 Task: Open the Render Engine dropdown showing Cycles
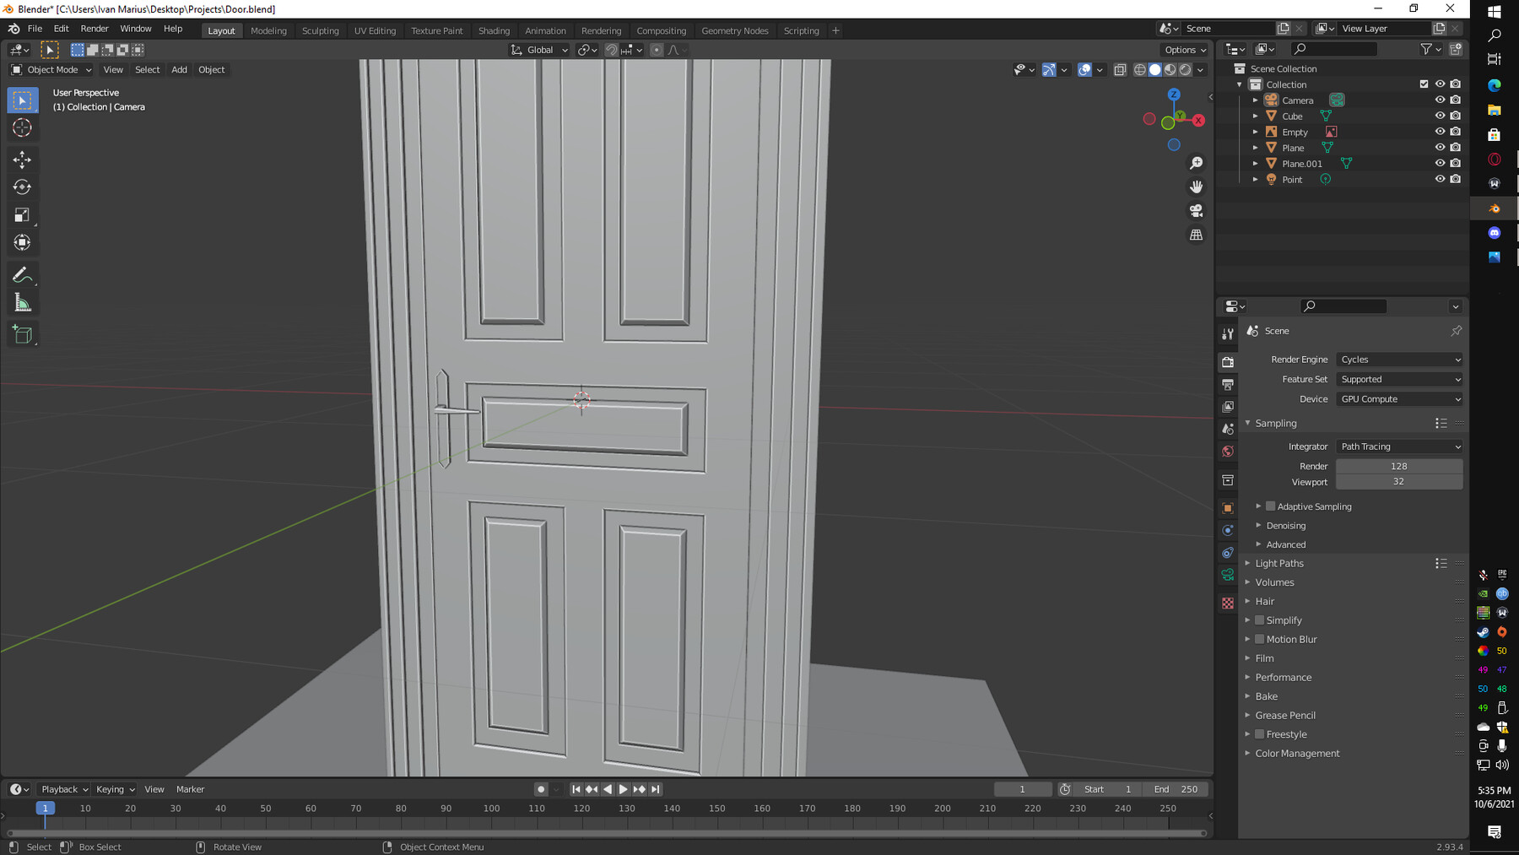click(x=1398, y=359)
